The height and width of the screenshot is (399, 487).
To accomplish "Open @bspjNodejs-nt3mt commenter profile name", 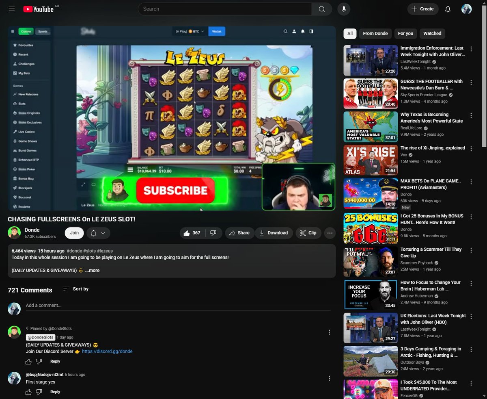I will (44, 375).
